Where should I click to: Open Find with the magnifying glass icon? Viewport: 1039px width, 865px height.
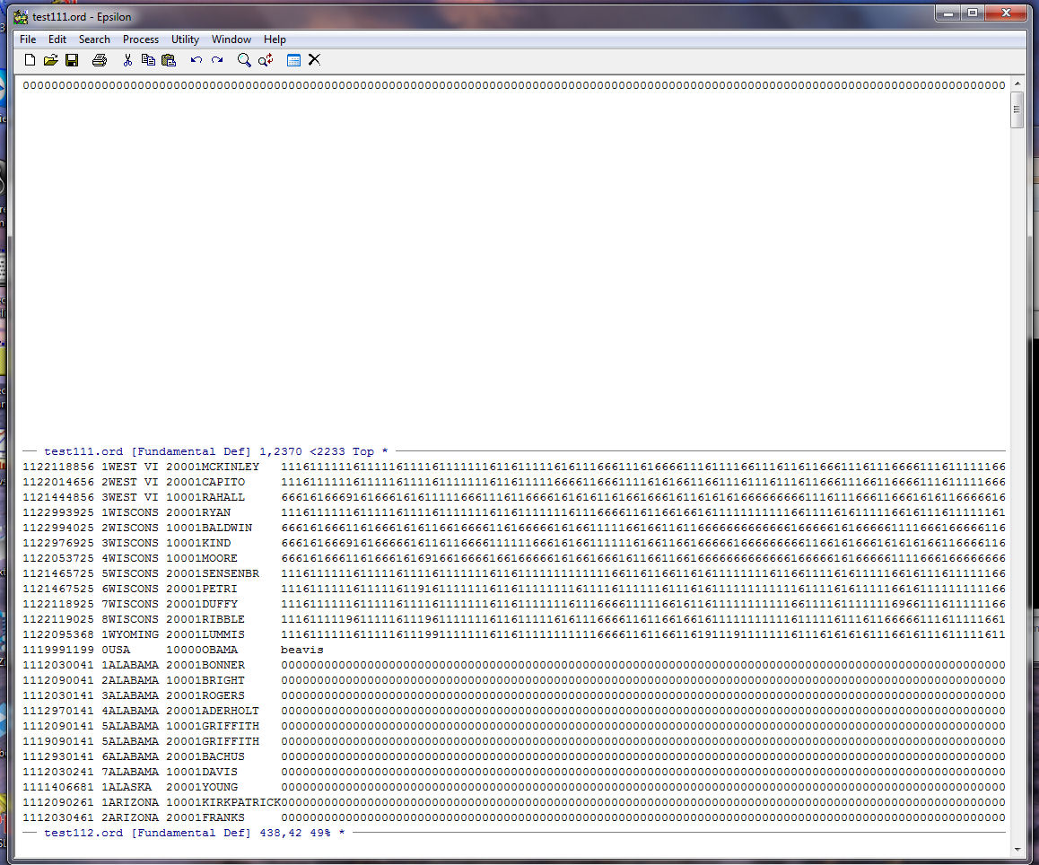coord(244,60)
